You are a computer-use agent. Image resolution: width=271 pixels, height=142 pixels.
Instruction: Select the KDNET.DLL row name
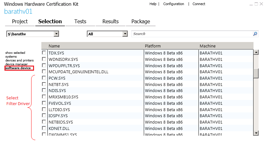point(59,129)
